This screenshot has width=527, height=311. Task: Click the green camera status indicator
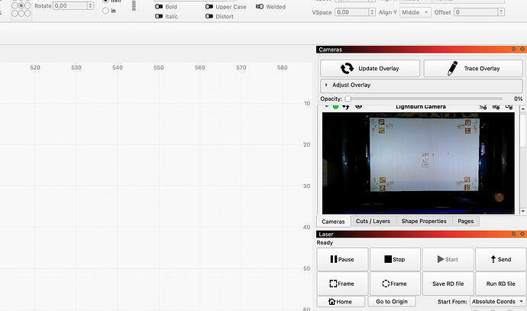click(x=335, y=106)
